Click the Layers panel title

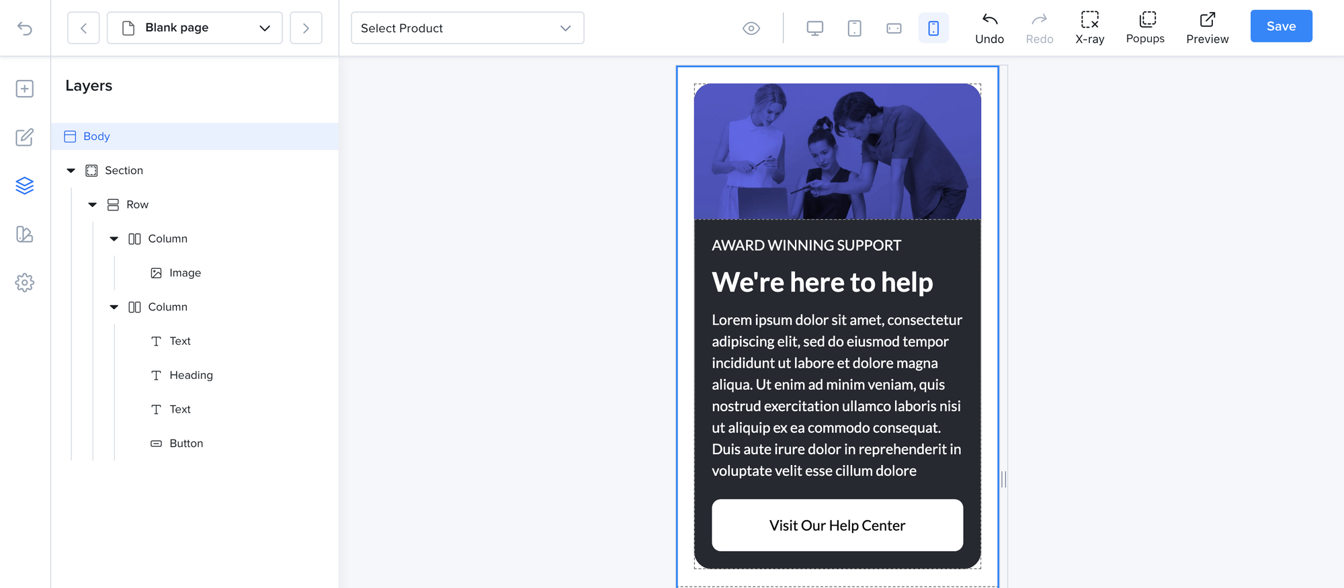click(x=89, y=86)
